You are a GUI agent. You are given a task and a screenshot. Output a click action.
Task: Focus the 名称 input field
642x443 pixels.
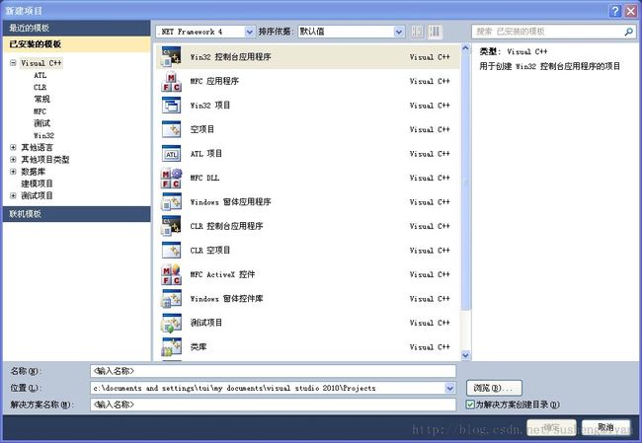273,371
